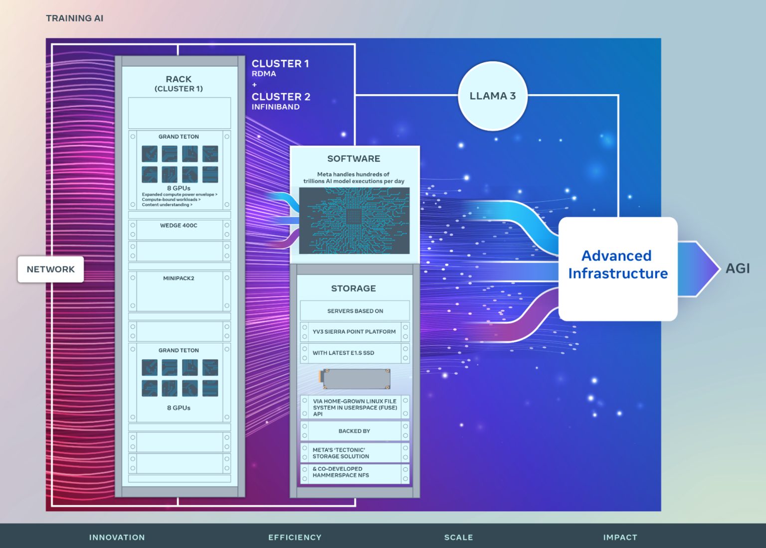Click fourth GPU chip in lower Grand Teton top row
766x548 pixels.
pyautogui.click(x=210, y=368)
